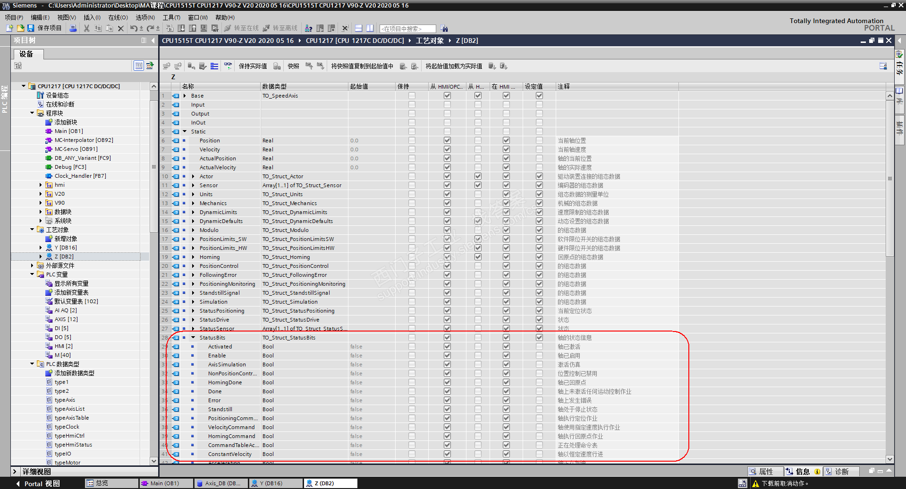
Task: Open the 在线(O) menu
Action: (x=119, y=17)
